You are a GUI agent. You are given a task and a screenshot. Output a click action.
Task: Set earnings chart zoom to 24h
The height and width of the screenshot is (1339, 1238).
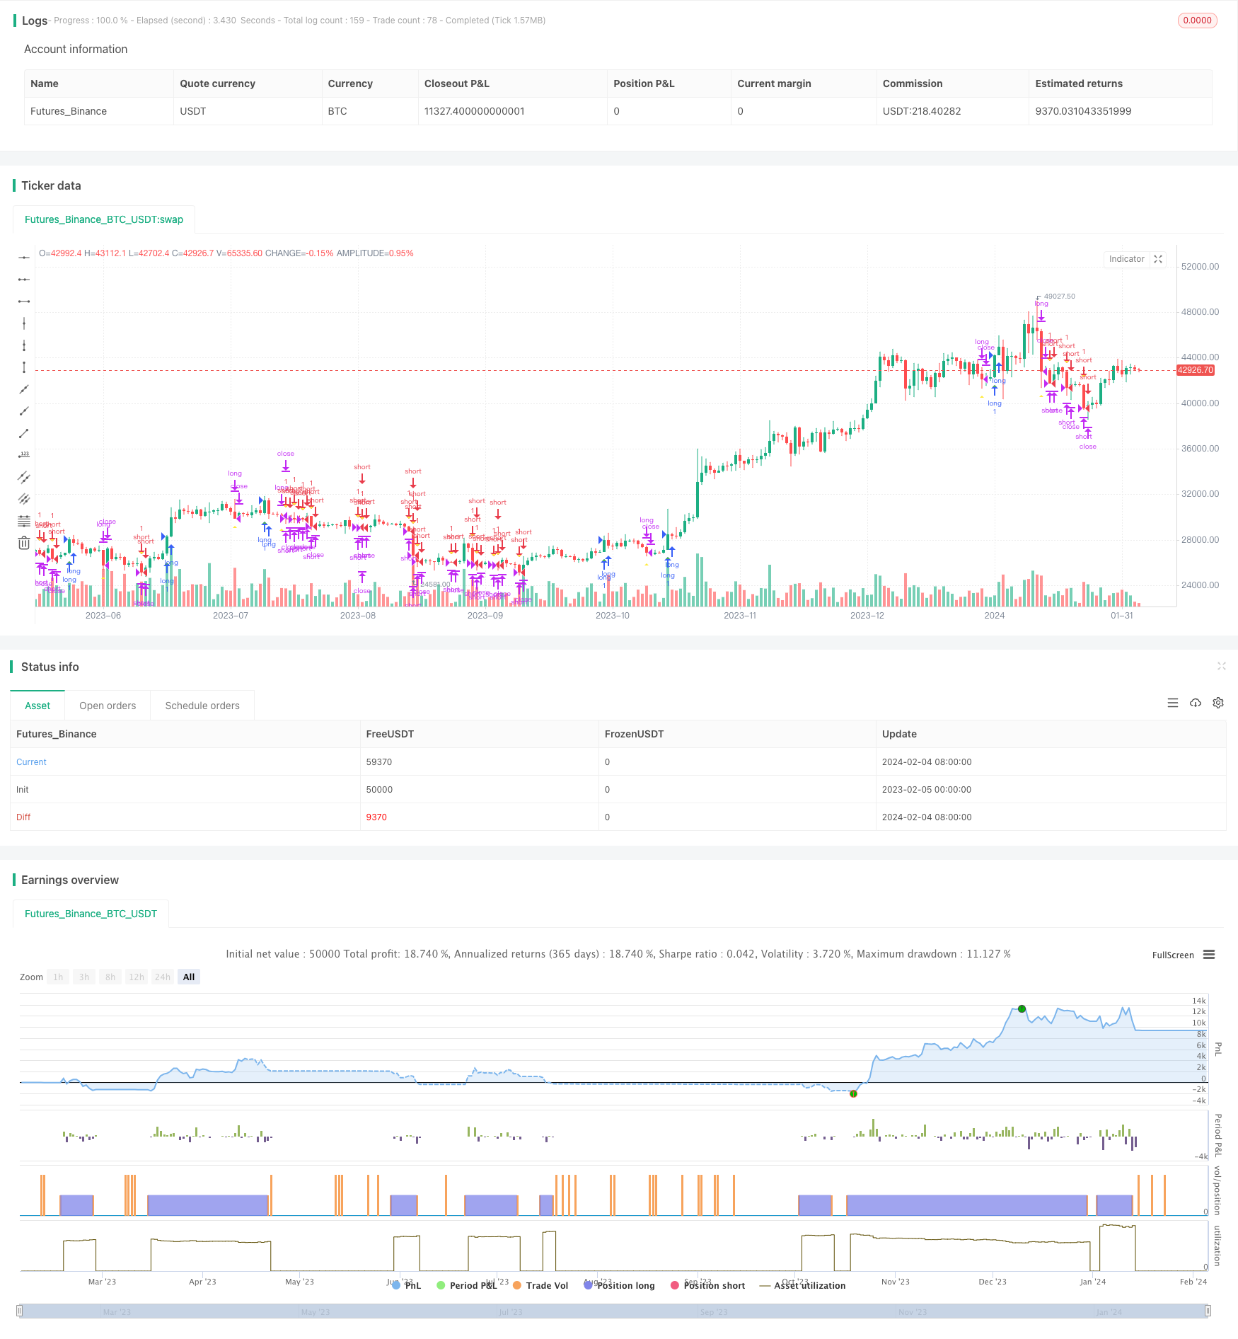[x=163, y=977]
